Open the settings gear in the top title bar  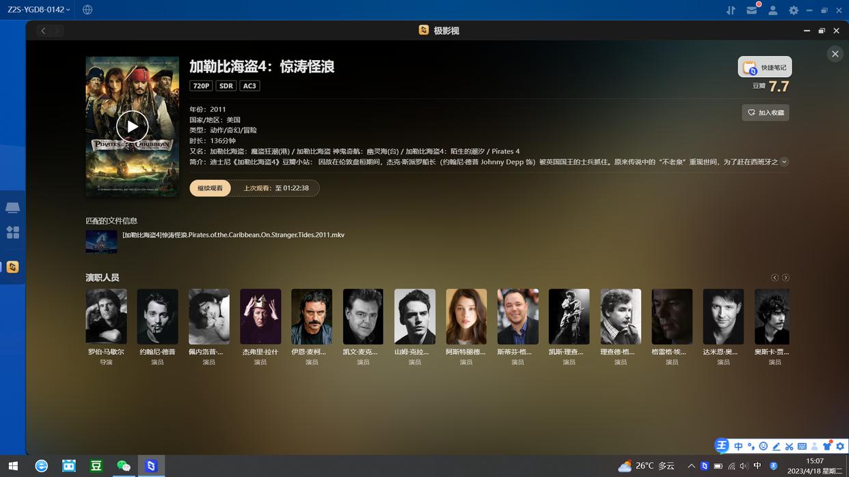794,10
